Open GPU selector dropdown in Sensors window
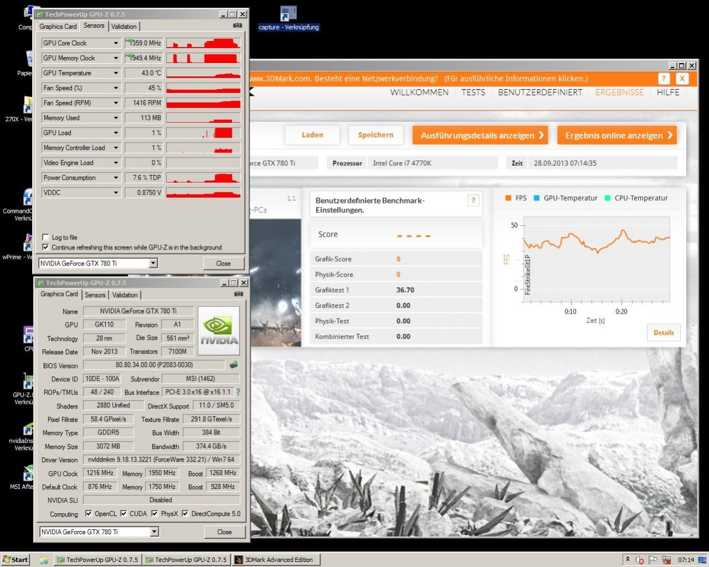This screenshot has height=567, width=709. 154,263
